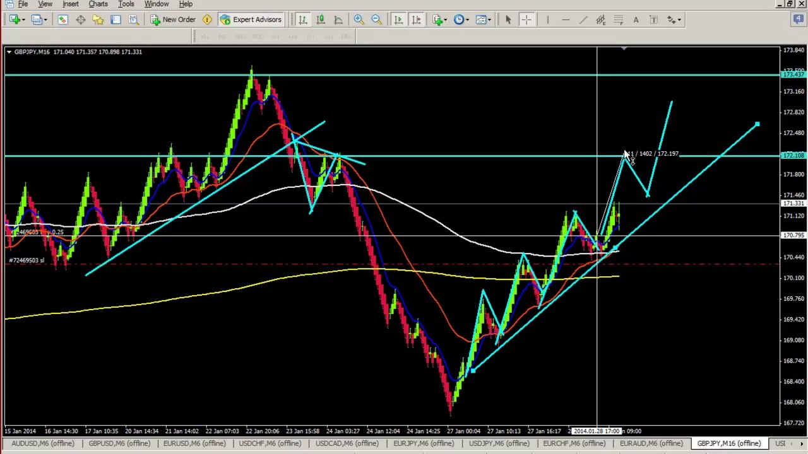Open the File menu
Image resolution: width=808 pixels, height=454 pixels.
coord(23,4)
